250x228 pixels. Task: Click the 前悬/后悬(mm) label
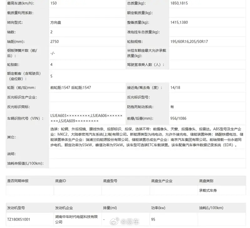[x=140, y=118]
